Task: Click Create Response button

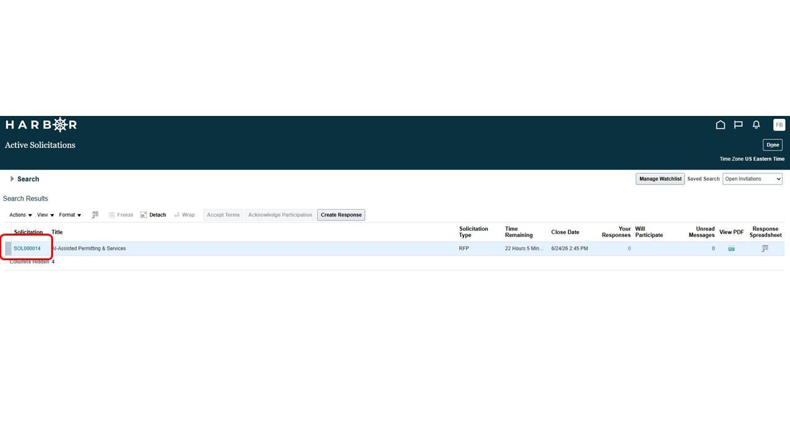Action: [x=341, y=215]
